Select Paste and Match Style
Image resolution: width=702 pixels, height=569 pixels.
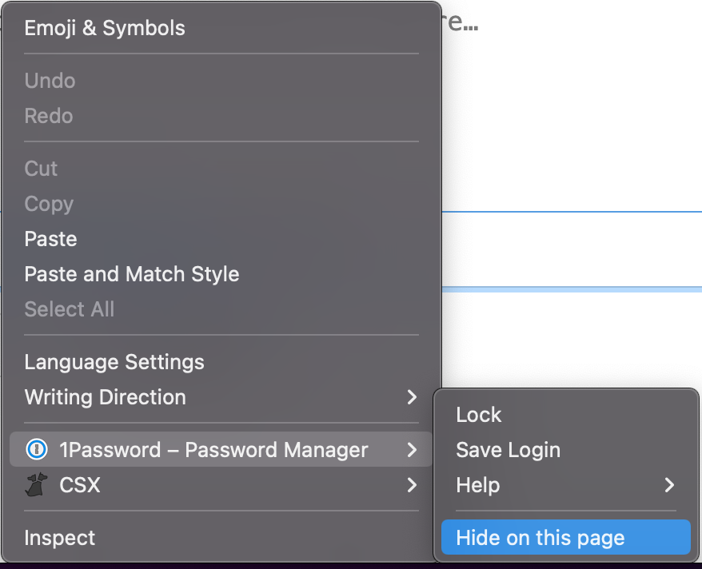[x=132, y=274]
